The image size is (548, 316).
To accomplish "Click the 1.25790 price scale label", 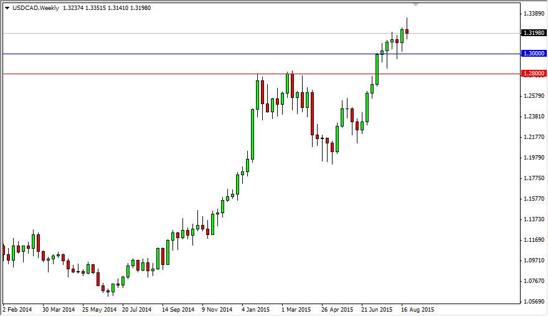I will point(534,96).
